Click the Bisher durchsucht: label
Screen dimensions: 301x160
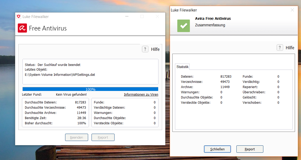coord(39,123)
